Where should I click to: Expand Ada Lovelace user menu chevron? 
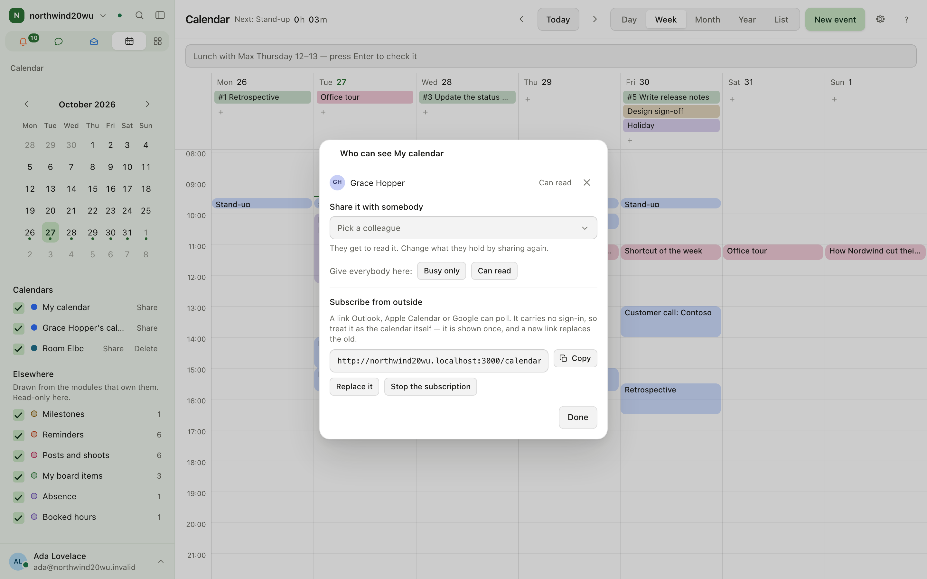point(161,561)
